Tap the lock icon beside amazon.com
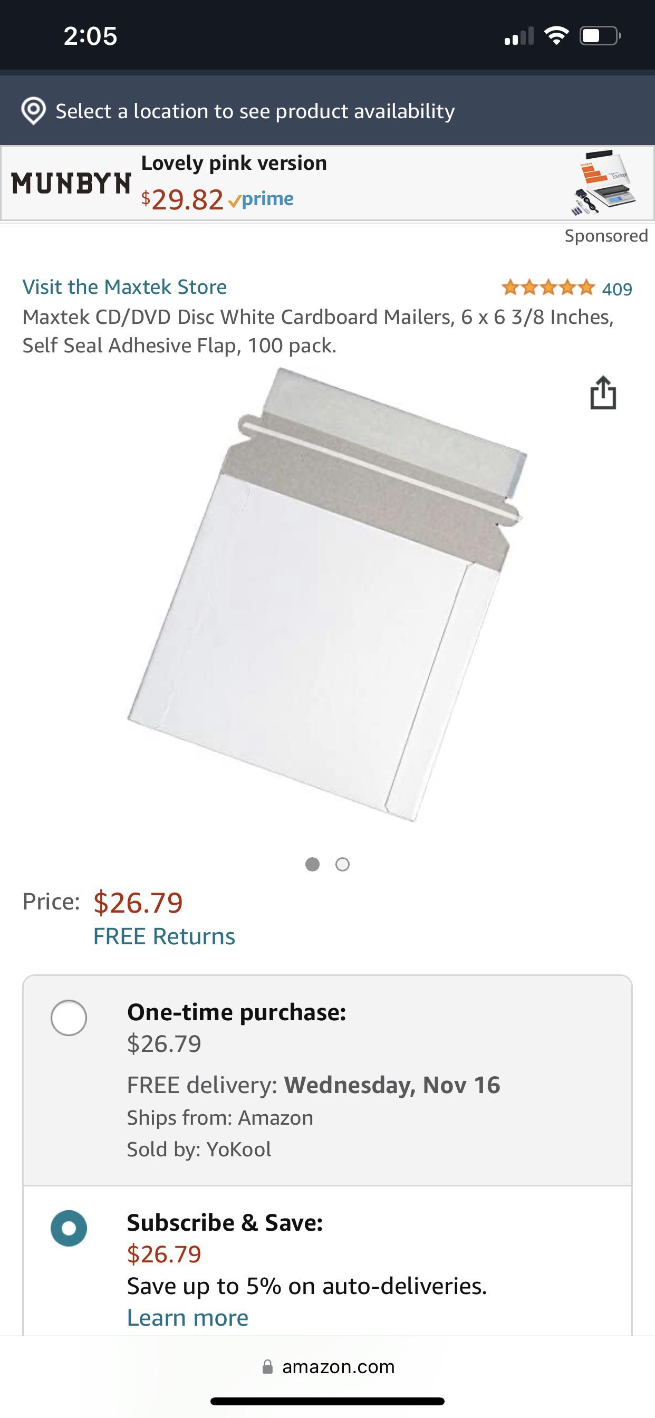The height and width of the screenshot is (1418, 655). click(268, 1366)
